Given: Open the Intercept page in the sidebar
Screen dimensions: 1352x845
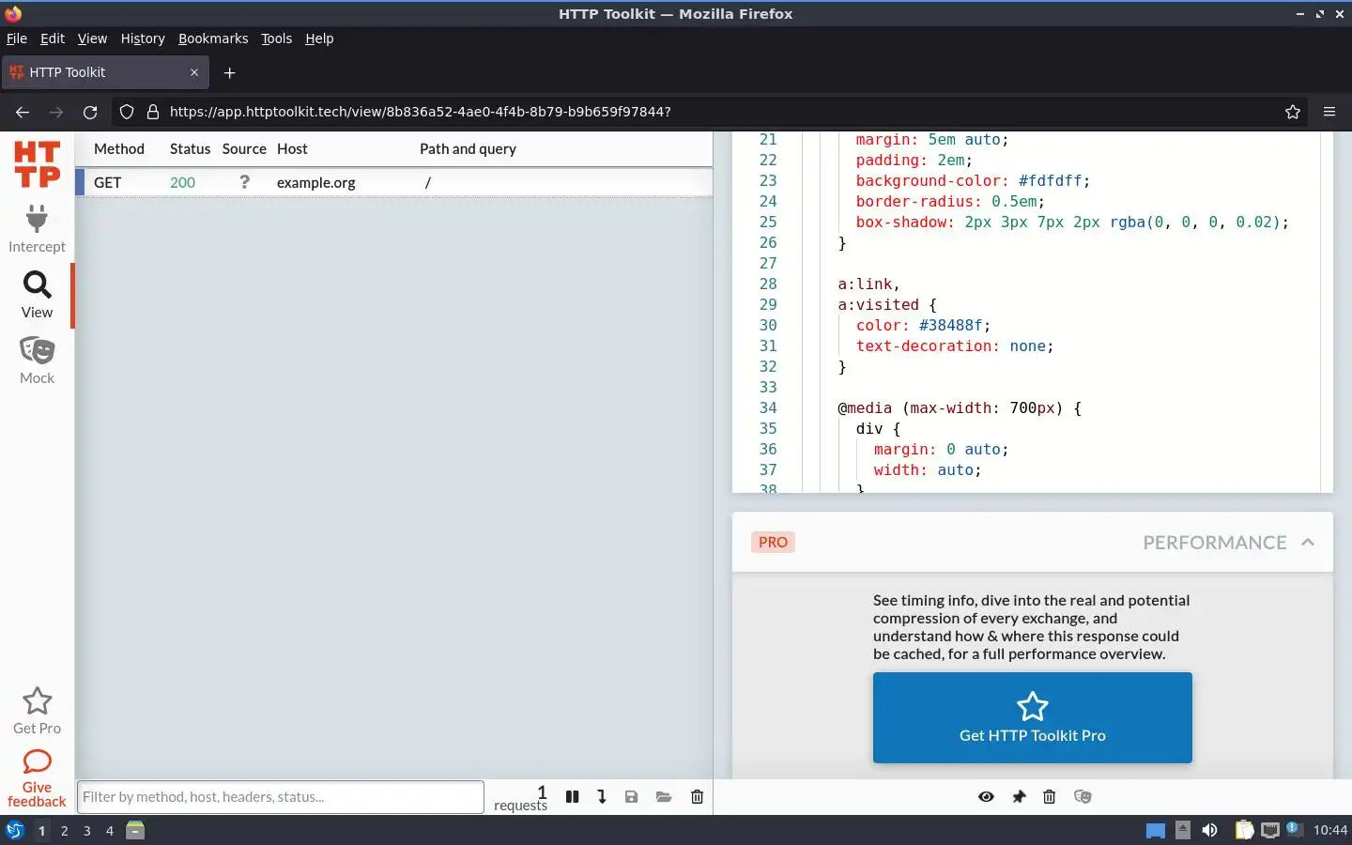Looking at the screenshot, I should (x=37, y=229).
